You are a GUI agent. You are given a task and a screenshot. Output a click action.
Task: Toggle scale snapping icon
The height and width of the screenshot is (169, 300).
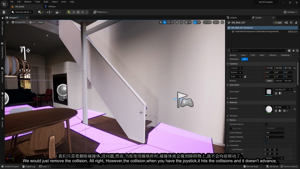pos(205,23)
